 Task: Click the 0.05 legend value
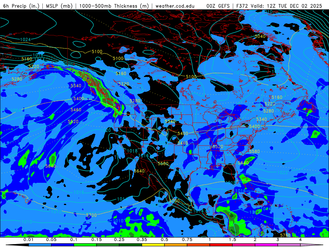point(51,240)
